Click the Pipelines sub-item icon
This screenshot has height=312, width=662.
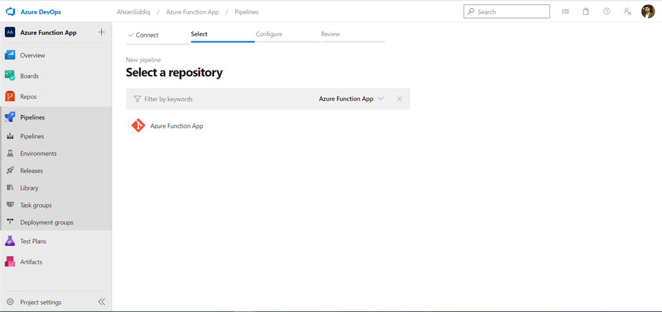10,136
